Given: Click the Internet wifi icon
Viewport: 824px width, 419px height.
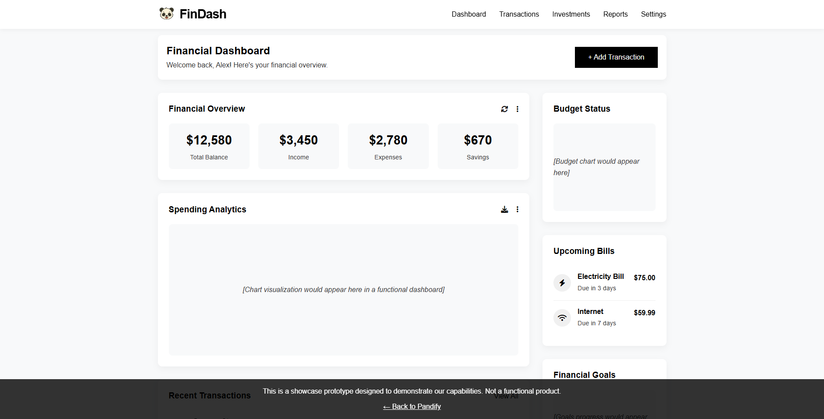Looking at the screenshot, I should 562,317.
